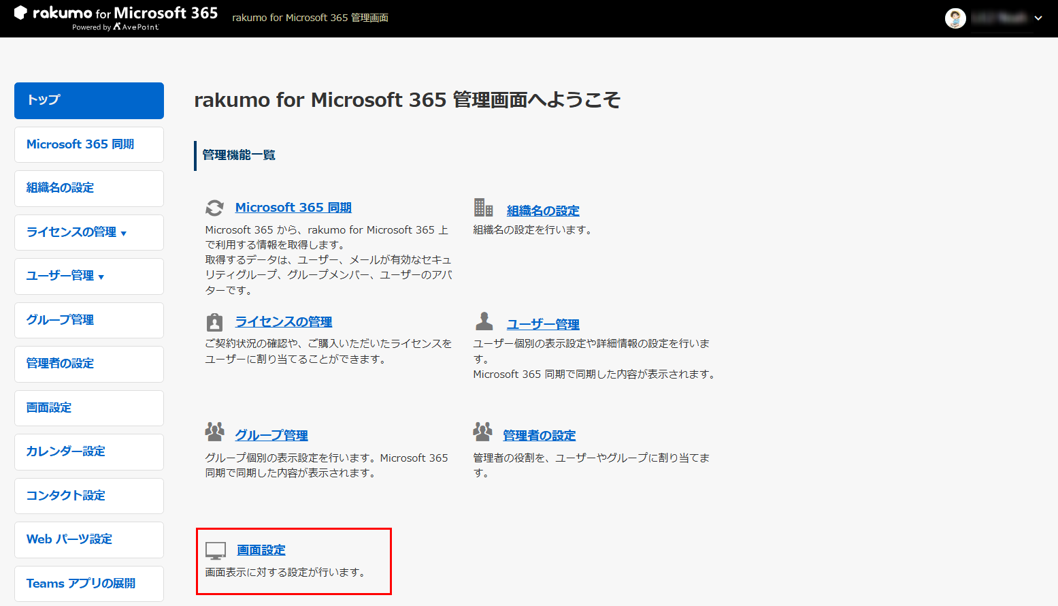Open the account menu chevron in the header

[x=1038, y=18]
